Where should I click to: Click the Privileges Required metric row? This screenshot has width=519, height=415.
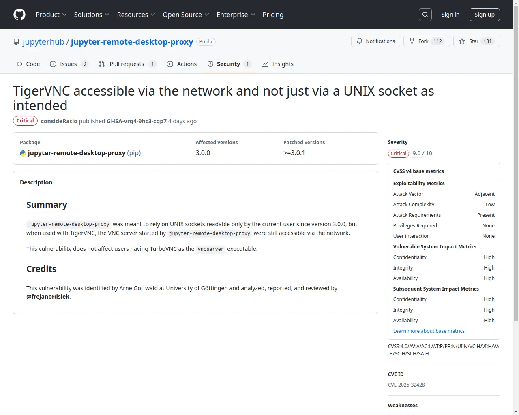coord(444,226)
